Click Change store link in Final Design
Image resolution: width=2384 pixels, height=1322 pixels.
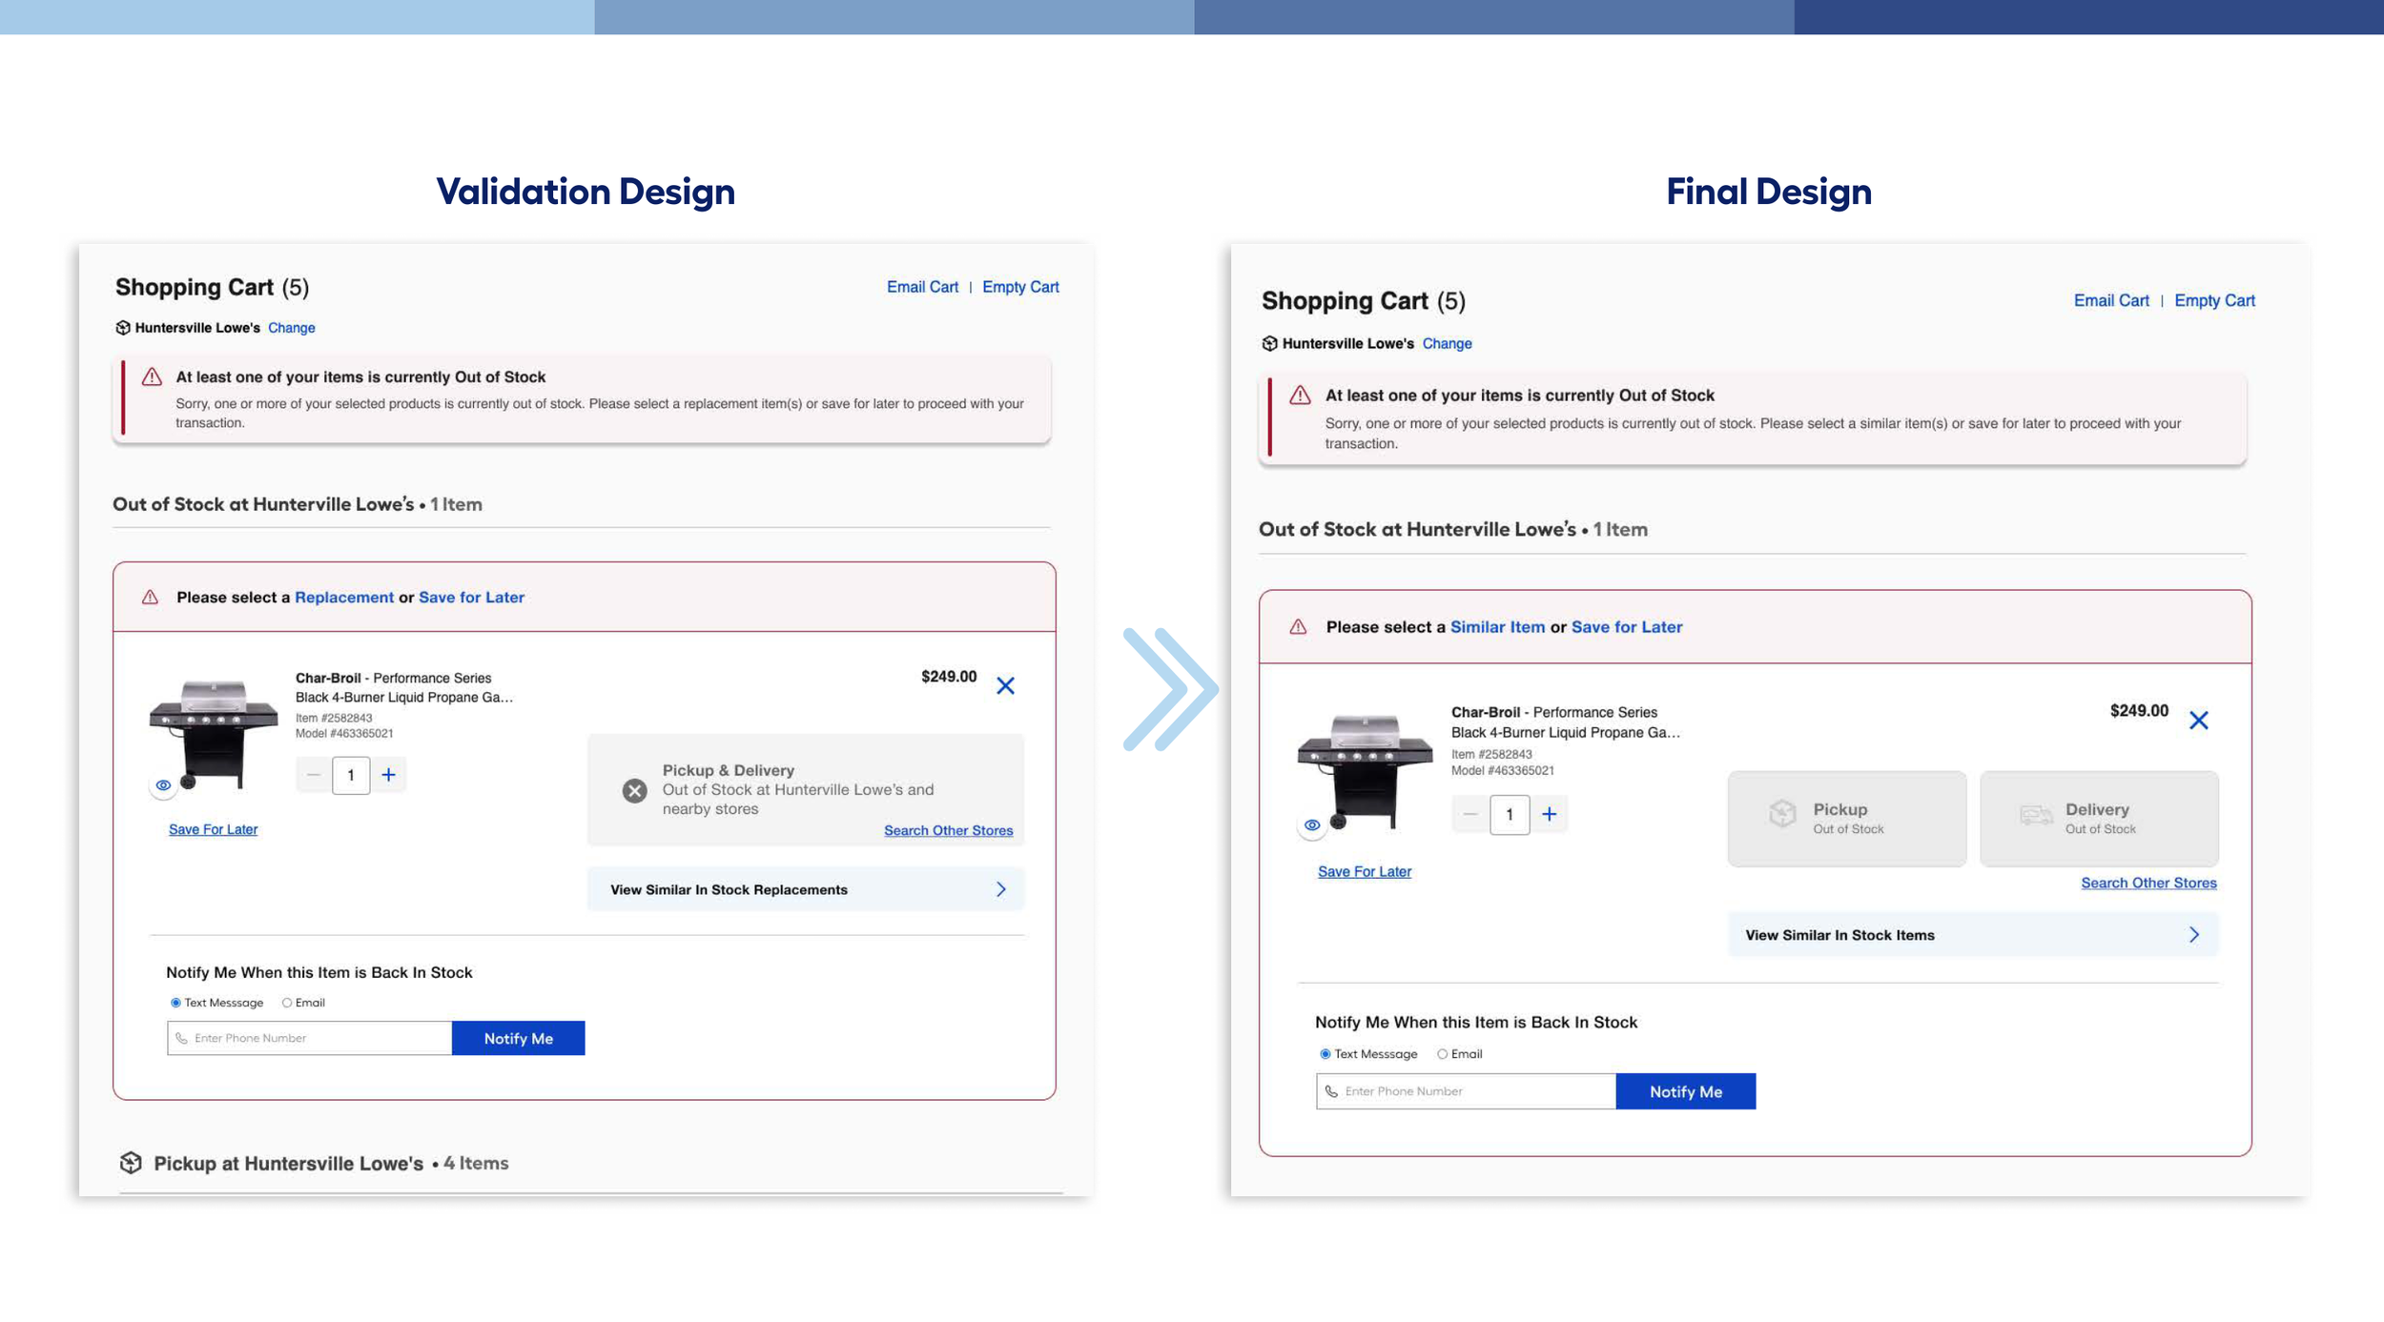point(1447,343)
